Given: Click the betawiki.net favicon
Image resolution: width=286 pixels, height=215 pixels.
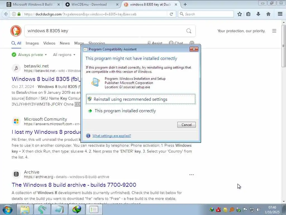Looking at the screenshot, I should tap(16, 68).
